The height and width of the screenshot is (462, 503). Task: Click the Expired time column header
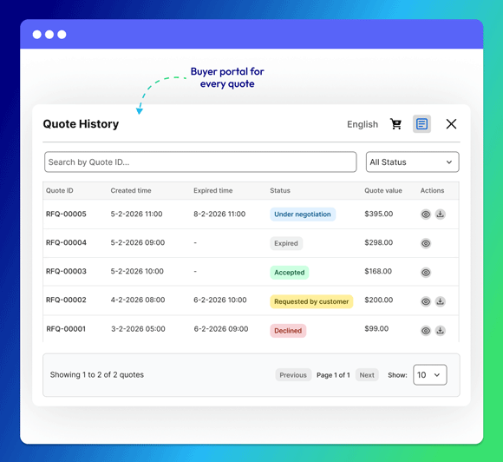(213, 190)
